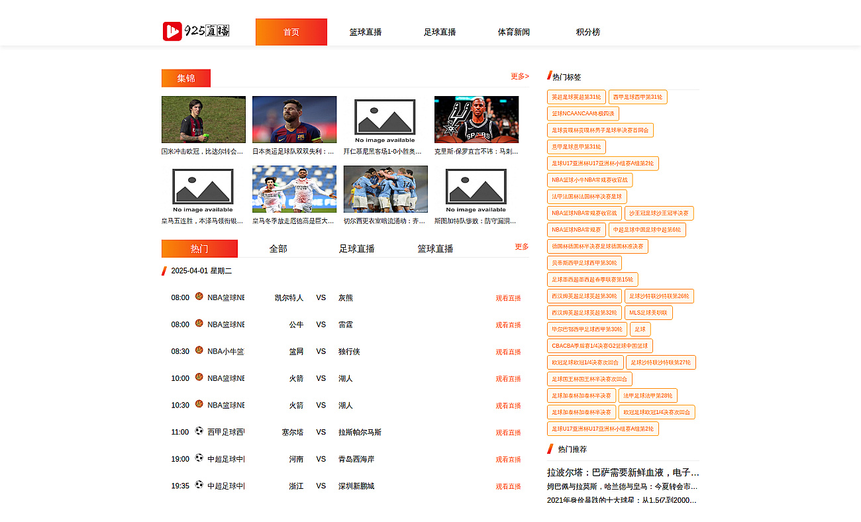861x522 pixels.
Task: Click 观看直播 for 塞尔塔 vs 拉斯帕尔马斯
Action: [509, 433]
